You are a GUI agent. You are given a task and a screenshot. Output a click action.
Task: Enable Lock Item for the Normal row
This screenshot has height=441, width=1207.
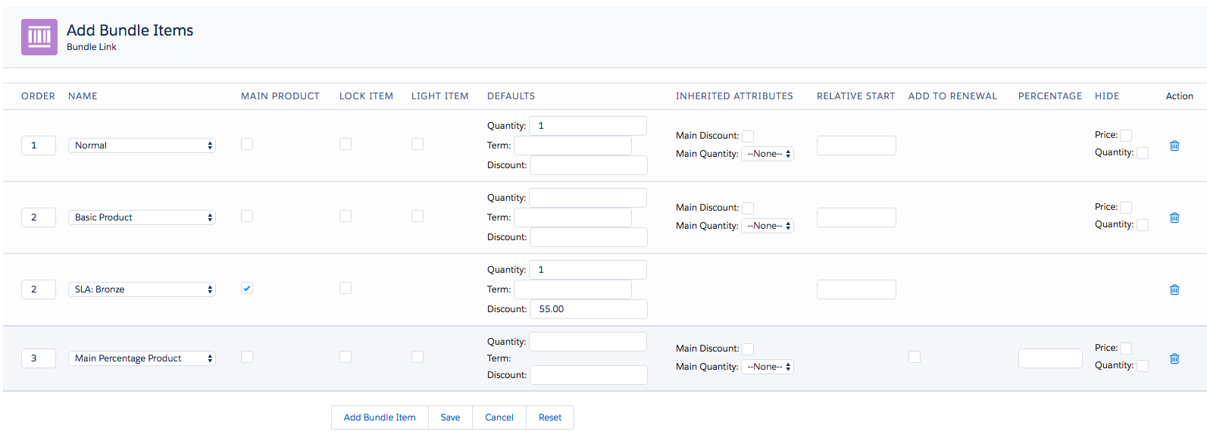tap(346, 144)
